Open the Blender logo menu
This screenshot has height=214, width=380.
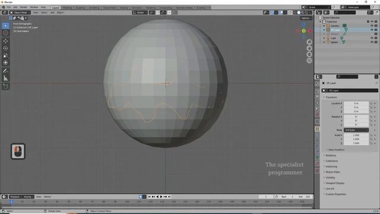pos(3,7)
